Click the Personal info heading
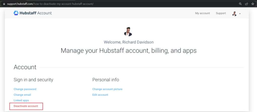This screenshot has width=257, height=112. click(106, 80)
